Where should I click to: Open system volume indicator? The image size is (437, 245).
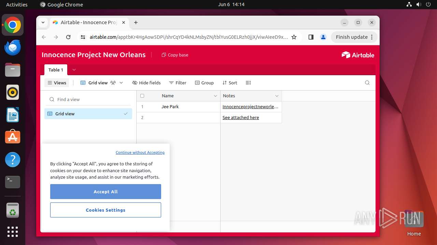point(419,4)
